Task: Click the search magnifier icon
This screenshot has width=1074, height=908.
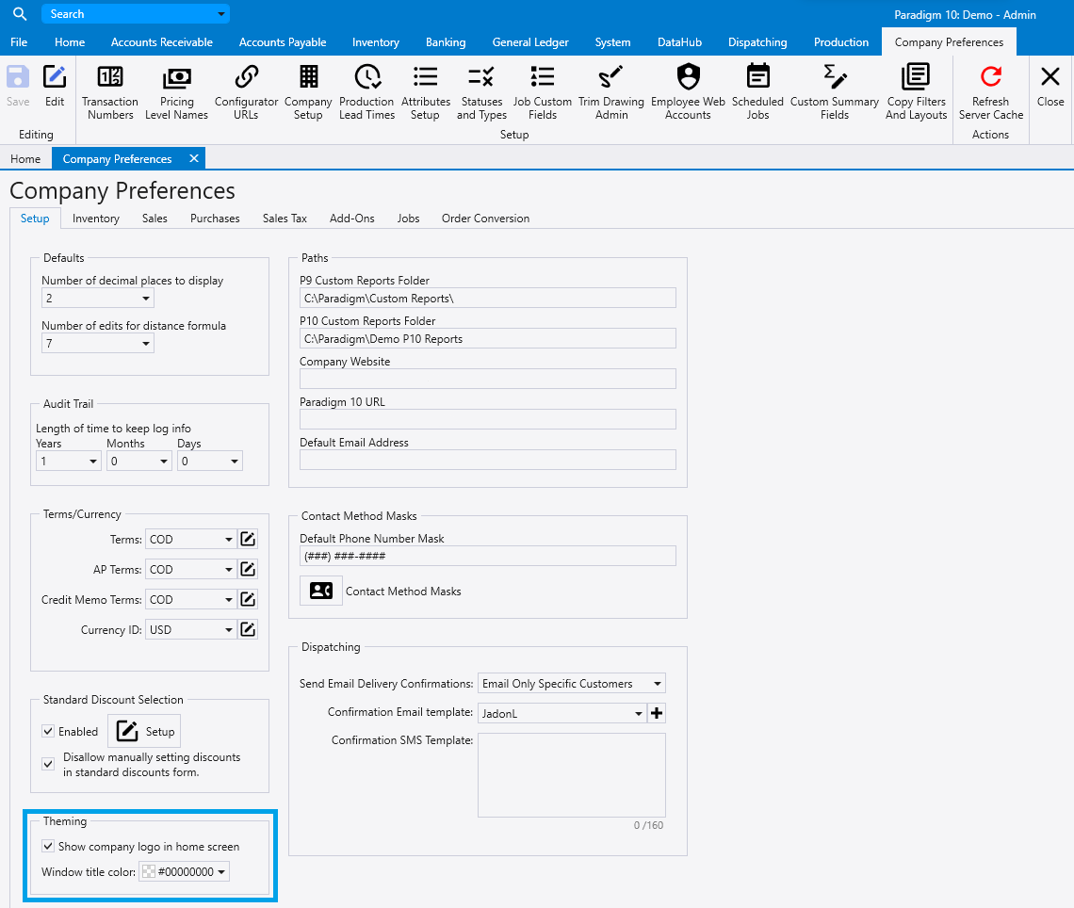Action: [x=20, y=14]
